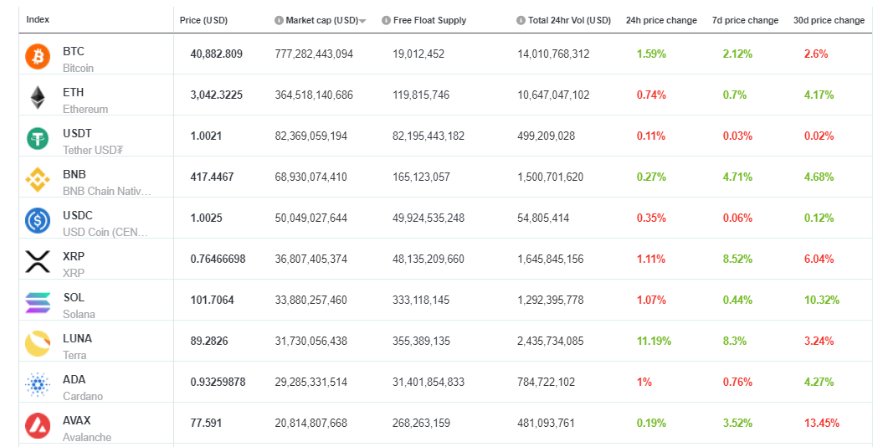The image size is (883, 447).
Task: Click the USDC blue logo icon
Action: [38, 221]
